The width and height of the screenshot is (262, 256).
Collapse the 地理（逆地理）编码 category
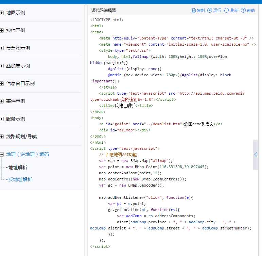[2, 154]
